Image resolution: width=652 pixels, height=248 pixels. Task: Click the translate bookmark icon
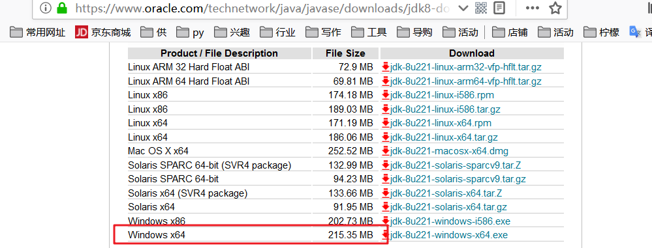point(635,32)
